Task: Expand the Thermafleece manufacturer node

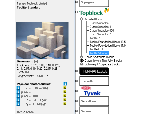Action: tap(77, 71)
